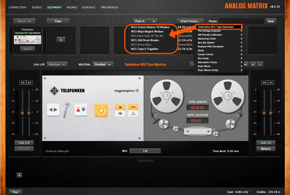Choose Dual-Mono preset category
Image resolution: width=290 pixels, height=195 pixels.
point(219,66)
